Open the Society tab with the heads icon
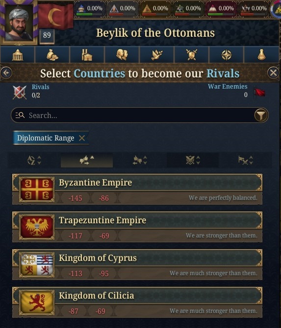The height and width of the screenshot is (328, 281). tap(122, 55)
